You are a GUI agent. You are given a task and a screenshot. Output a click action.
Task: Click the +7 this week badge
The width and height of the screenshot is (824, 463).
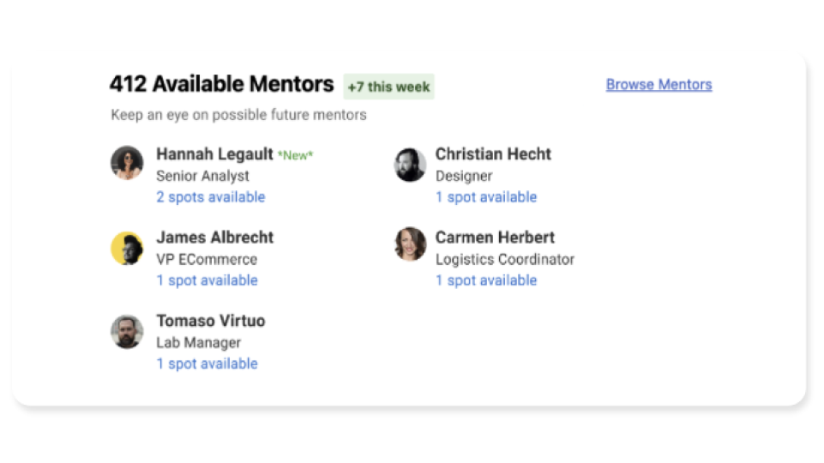tap(389, 87)
